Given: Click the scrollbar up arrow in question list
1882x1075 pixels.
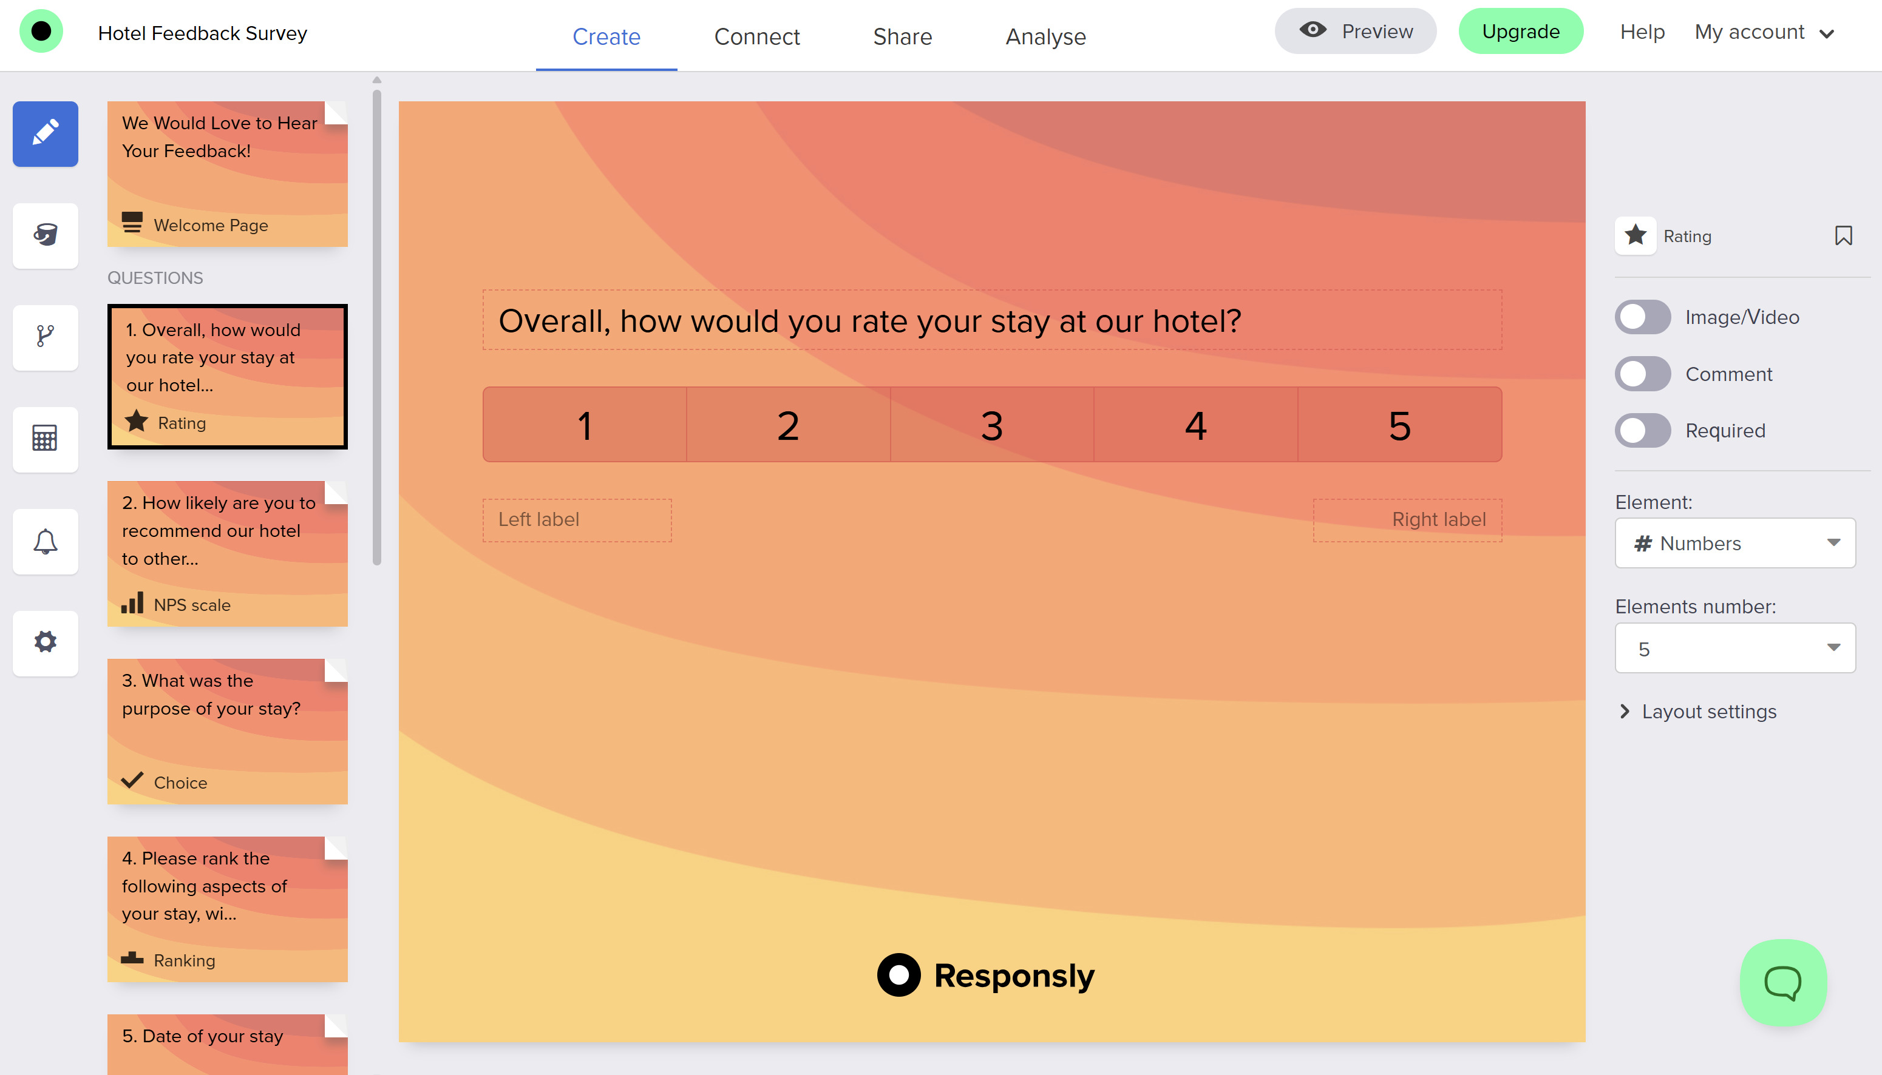Looking at the screenshot, I should click(x=376, y=79).
